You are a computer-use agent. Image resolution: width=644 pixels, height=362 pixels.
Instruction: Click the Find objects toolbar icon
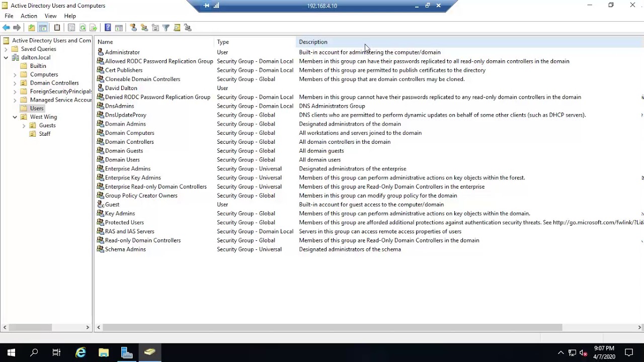tap(177, 28)
